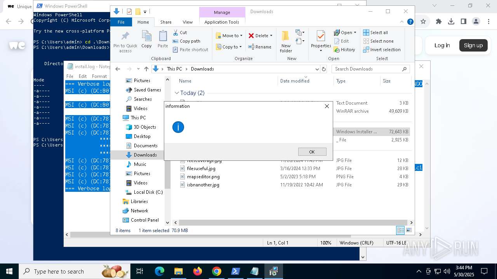The image size is (497, 279).
Task: Click the Properties checkmark icon
Action: 321,36
